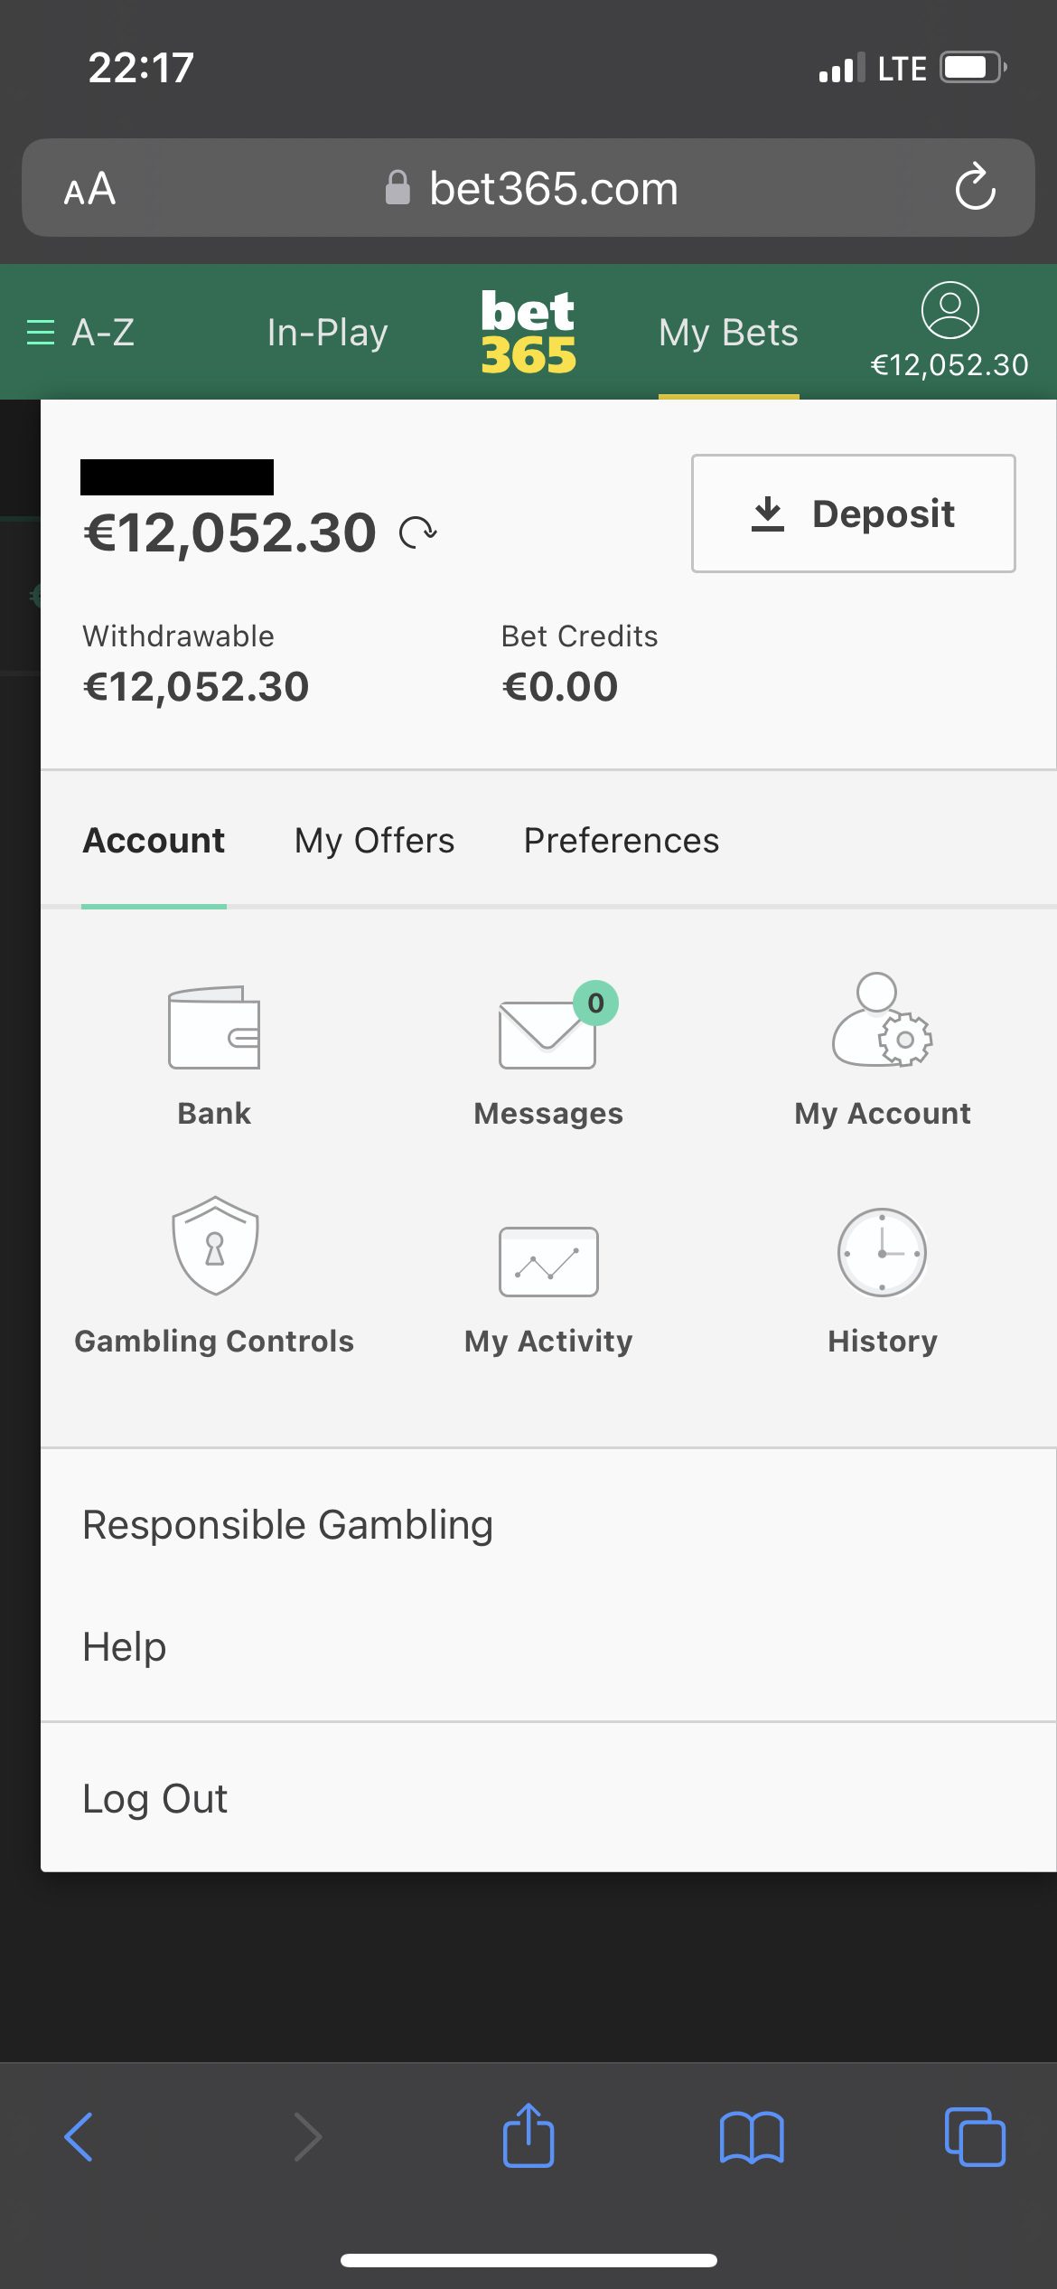
Task: Switch to the Preferences tab
Action: 622,841
